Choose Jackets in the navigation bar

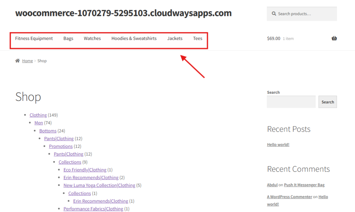(x=175, y=38)
